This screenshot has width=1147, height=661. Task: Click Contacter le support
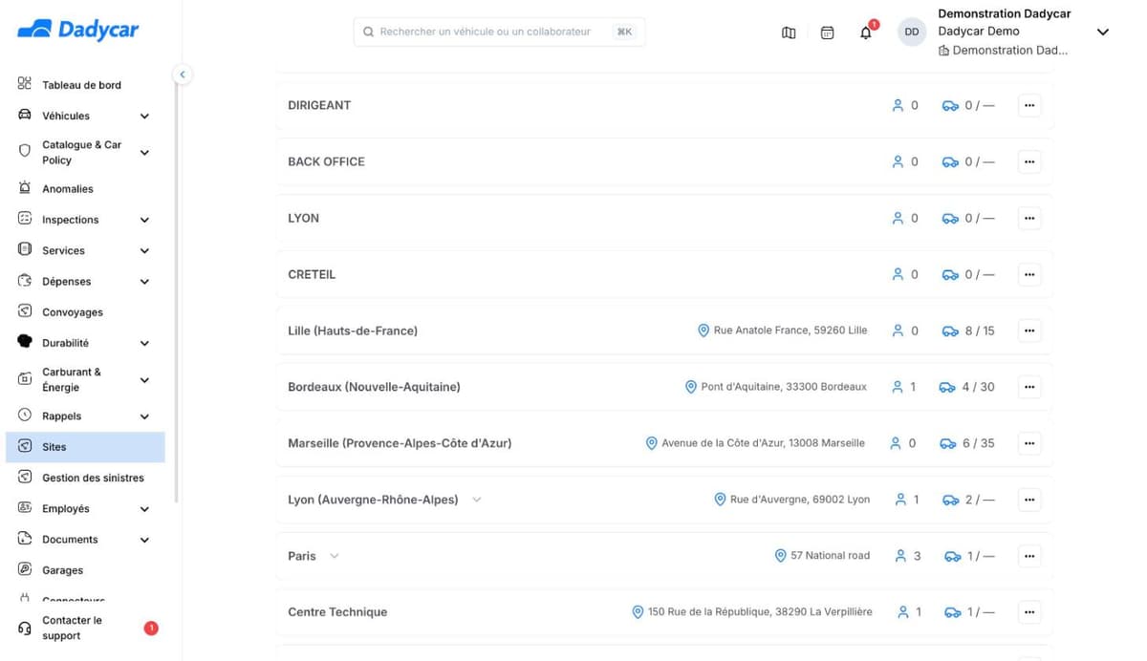pos(72,628)
